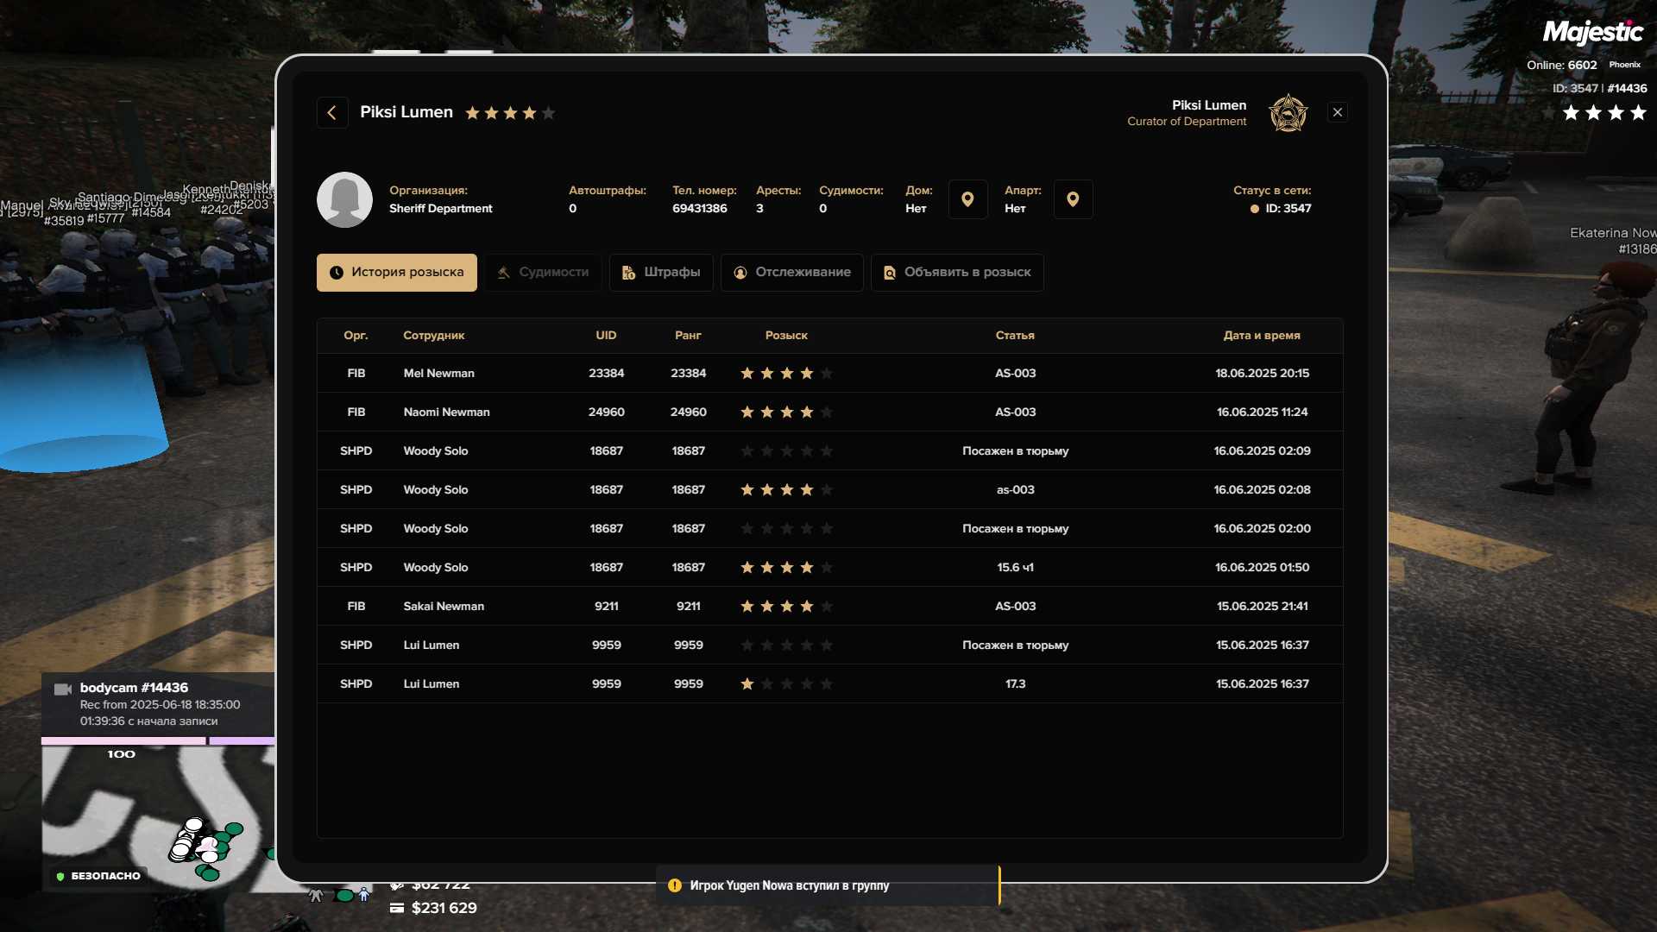Click the Sheriff Department organization text
The width and height of the screenshot is (1657, 932).
[x=441, y=209]
